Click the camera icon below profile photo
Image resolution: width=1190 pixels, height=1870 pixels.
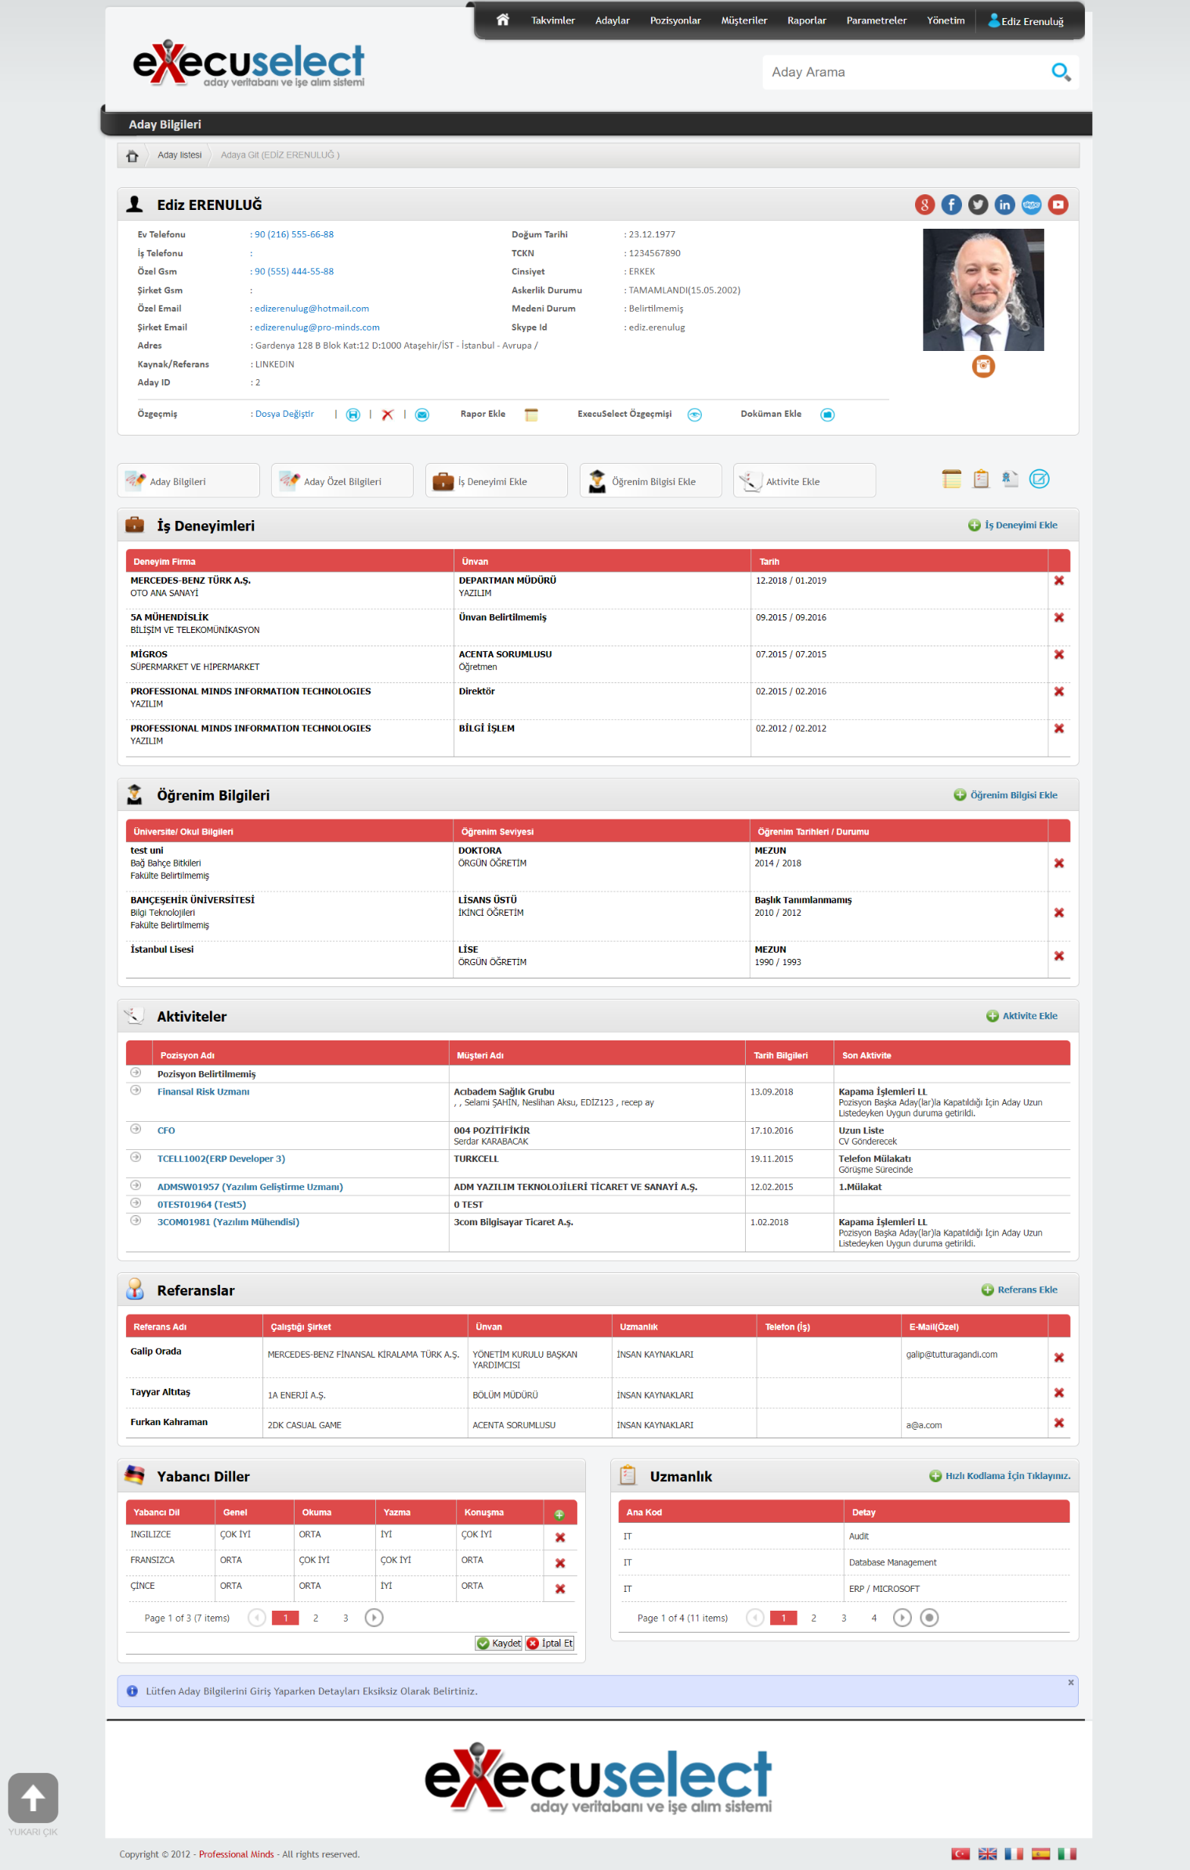[x=982, y=366]
